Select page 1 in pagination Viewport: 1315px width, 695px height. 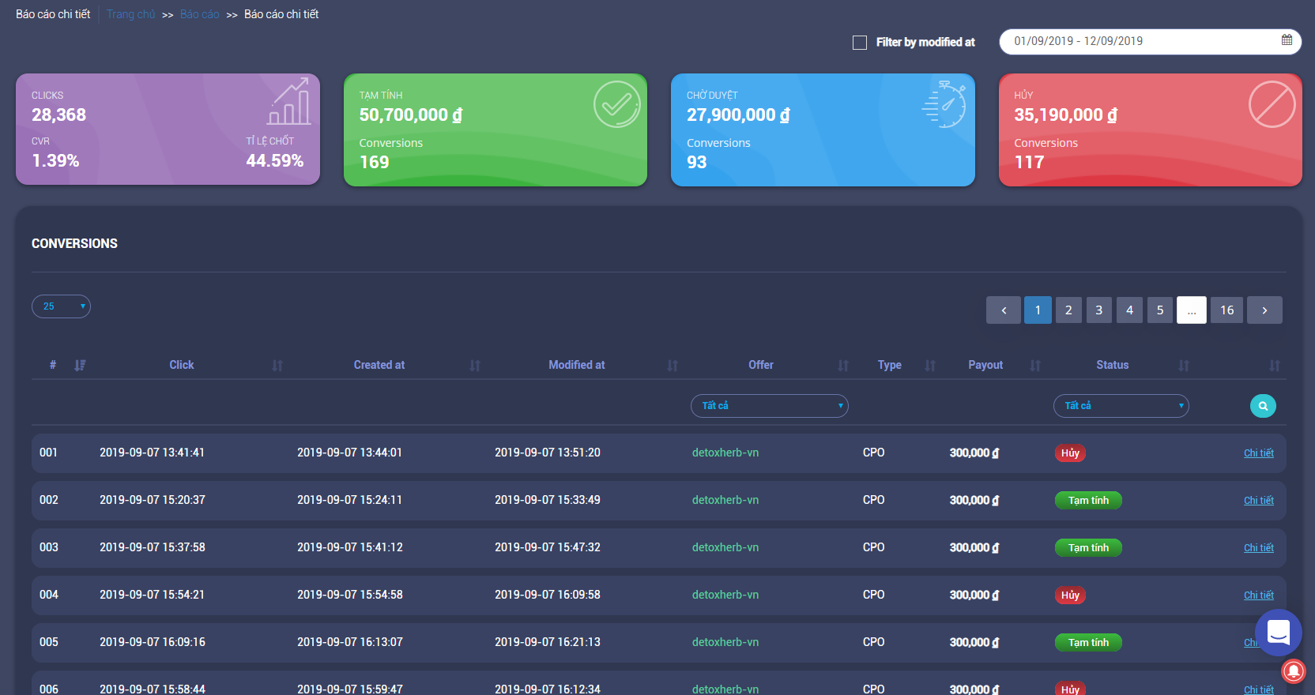click(x=1038, y=310)
